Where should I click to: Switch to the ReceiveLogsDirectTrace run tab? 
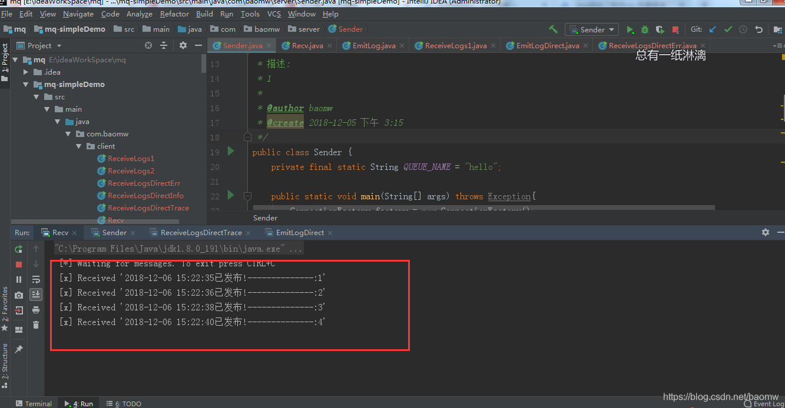coord(201,232)
